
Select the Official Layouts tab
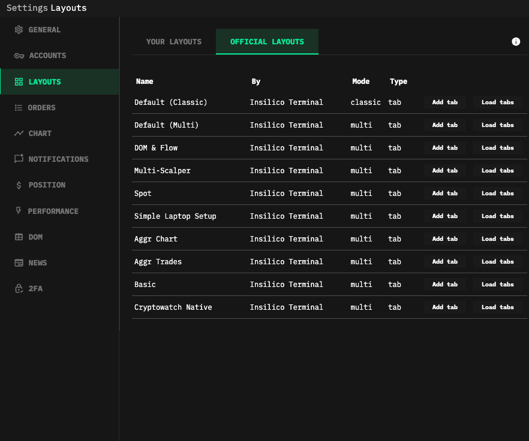tap(267, 41)
